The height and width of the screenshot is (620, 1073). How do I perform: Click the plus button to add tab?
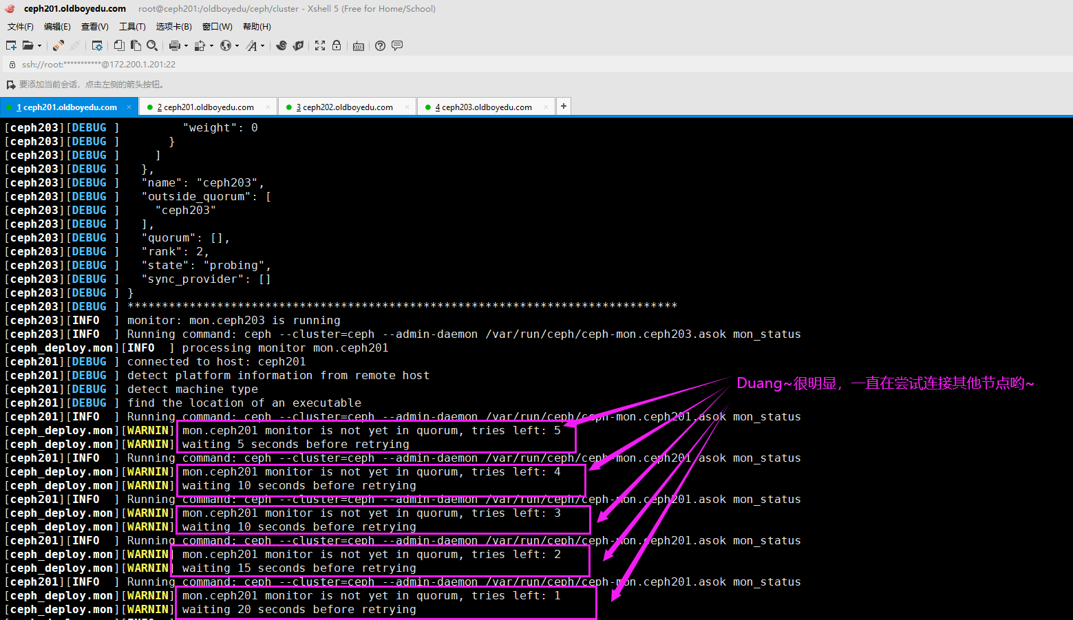click(x=564, y=106)
